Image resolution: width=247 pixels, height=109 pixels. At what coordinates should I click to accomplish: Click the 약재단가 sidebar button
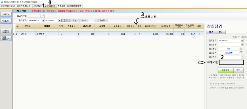[x=6, y=21]
